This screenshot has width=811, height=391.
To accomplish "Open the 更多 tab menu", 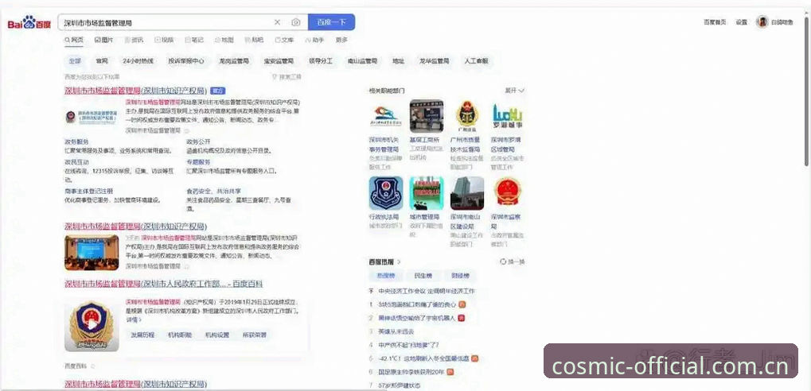I will tap(341, 40).
